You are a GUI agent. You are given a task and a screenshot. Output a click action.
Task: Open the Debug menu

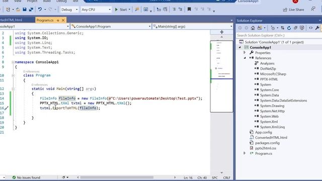pyautogui.click(x=61, y=1)
